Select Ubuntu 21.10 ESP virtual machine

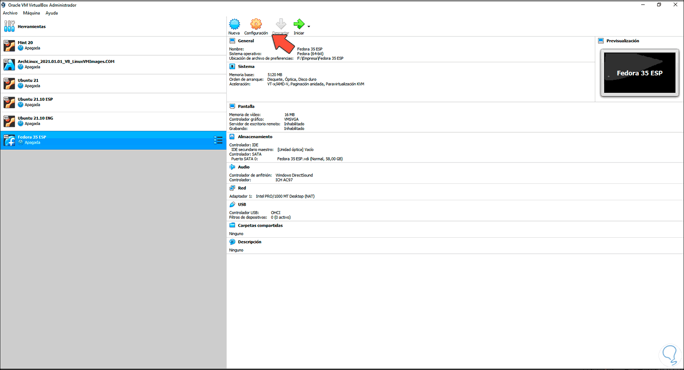pyautogui.click(x=113, y=103)
